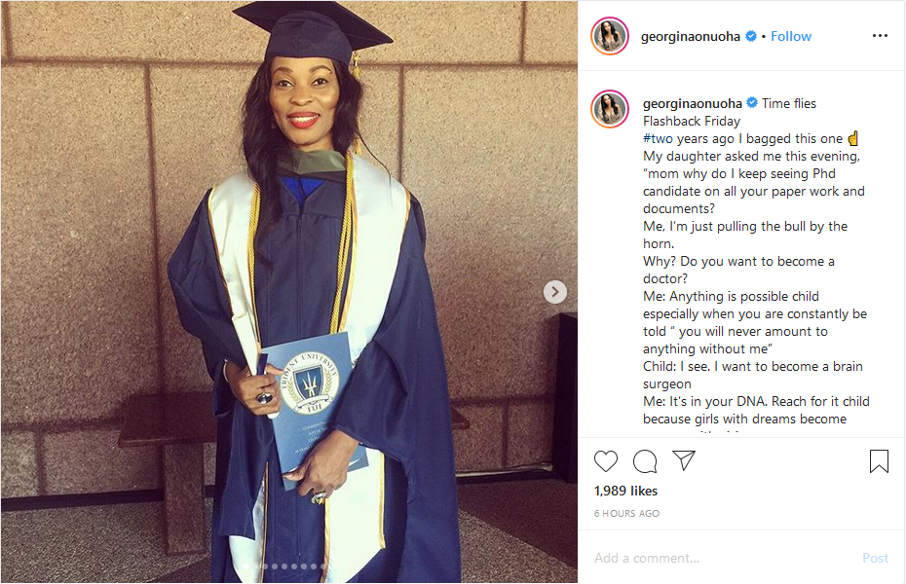The width and height of the screenshot is (906, 584).
Task: Follow georginaonuoha
Action: pyautogui.click(x=790, y=36)
